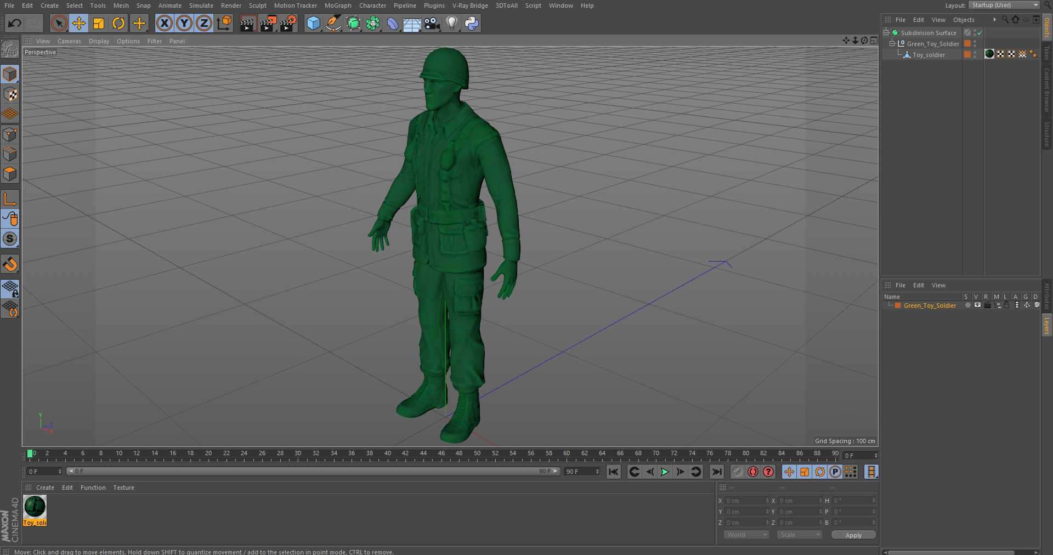Viewport: 1053px width, 555px height.
Task: Click Make Editable icon in left palette
Action: coord(10,49)
